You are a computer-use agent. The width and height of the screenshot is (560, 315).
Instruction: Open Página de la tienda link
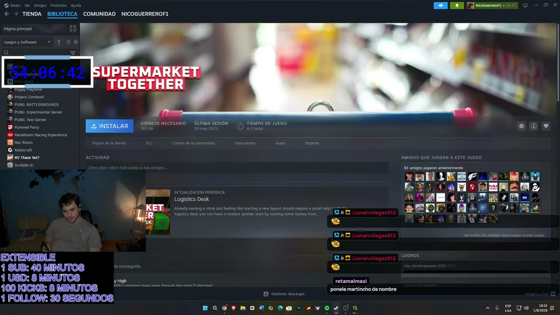pyautogui.click(x=109, y=143)
